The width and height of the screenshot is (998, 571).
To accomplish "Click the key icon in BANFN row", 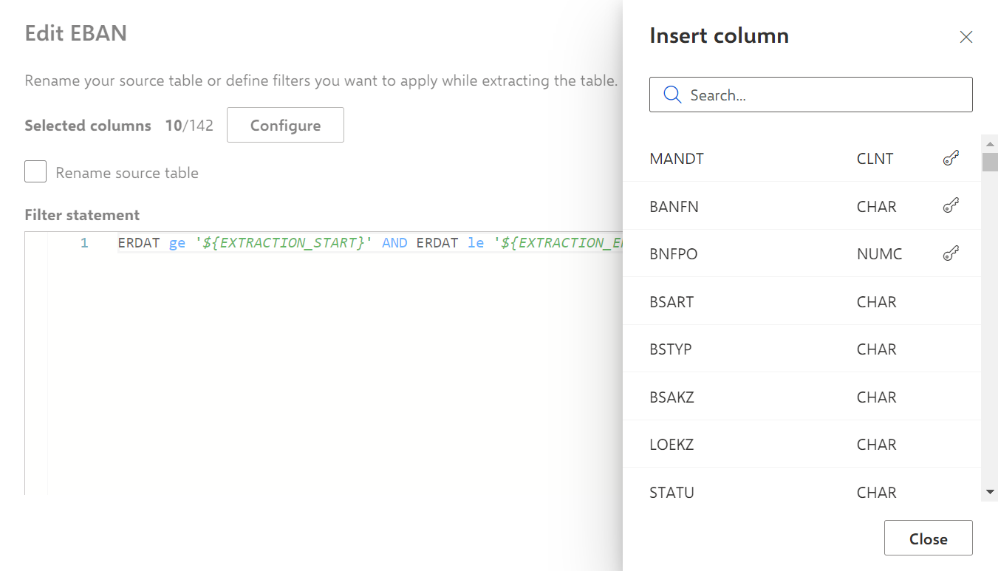I will pyautogui.click(x=951, y=206).
